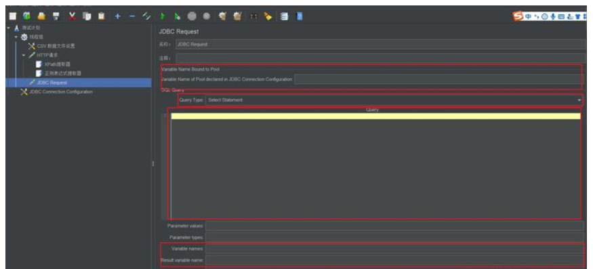Click the Variable names input field

(x=394, y=249)
